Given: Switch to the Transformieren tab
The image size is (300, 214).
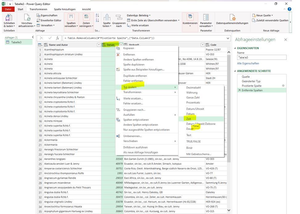Looking at the screenshot, I should point(38,9).
